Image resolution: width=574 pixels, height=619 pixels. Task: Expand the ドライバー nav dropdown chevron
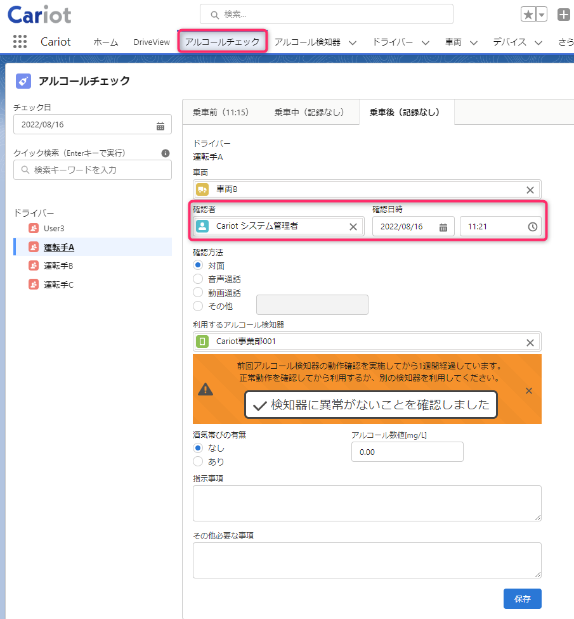coord(426,42)
